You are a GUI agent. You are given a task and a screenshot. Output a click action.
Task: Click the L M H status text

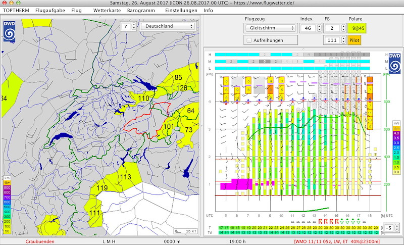pos(109,241)
